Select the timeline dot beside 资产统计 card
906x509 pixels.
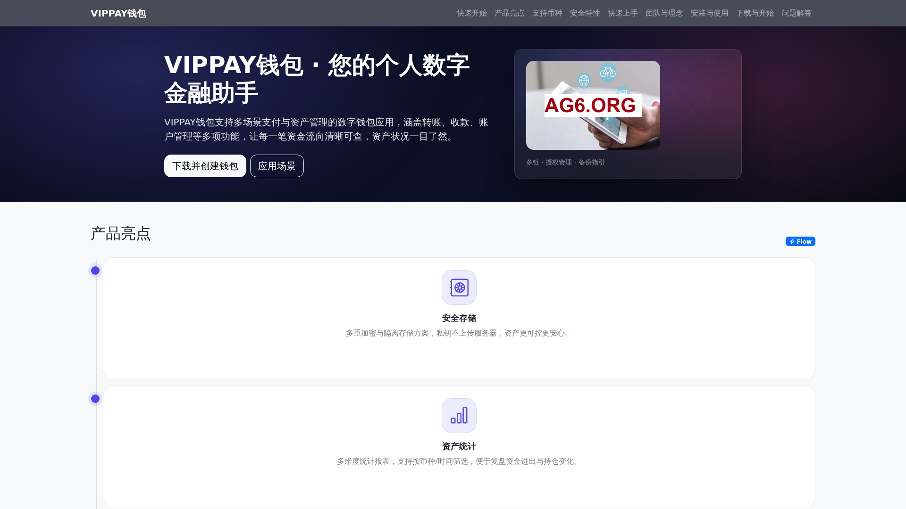(x=95, y=399)
